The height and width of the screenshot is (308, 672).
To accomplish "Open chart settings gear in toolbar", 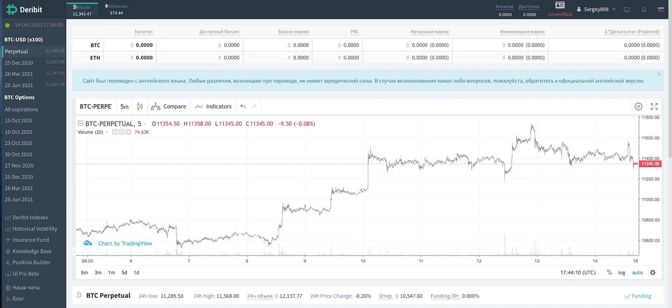I will click(638, 106).
